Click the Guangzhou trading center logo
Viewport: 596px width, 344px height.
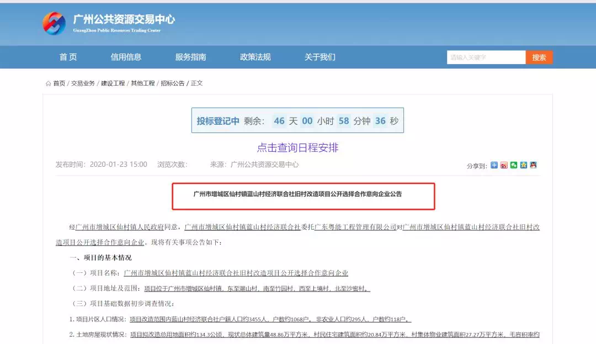pos(55,23)
